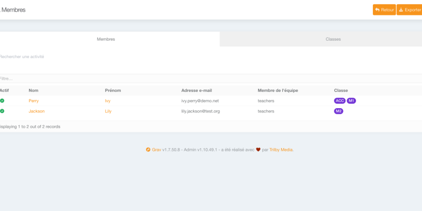Click the ACC class badge
This screenshot has height=211, width=422.
pyautogui.click(x=340, y=101)
